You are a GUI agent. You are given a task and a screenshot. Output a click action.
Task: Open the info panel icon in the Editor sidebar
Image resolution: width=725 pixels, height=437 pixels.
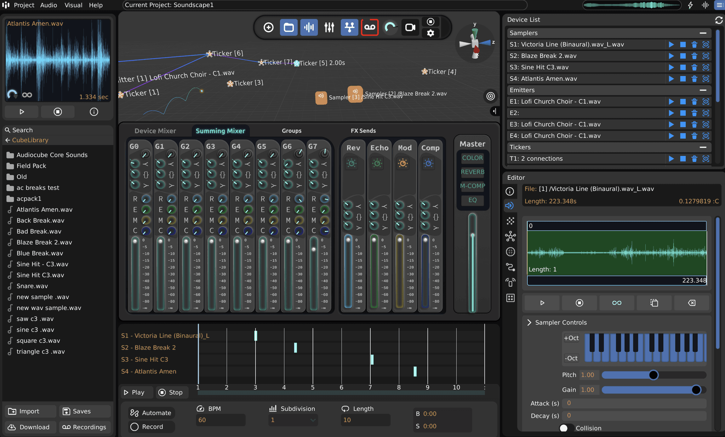coord(510,191)
